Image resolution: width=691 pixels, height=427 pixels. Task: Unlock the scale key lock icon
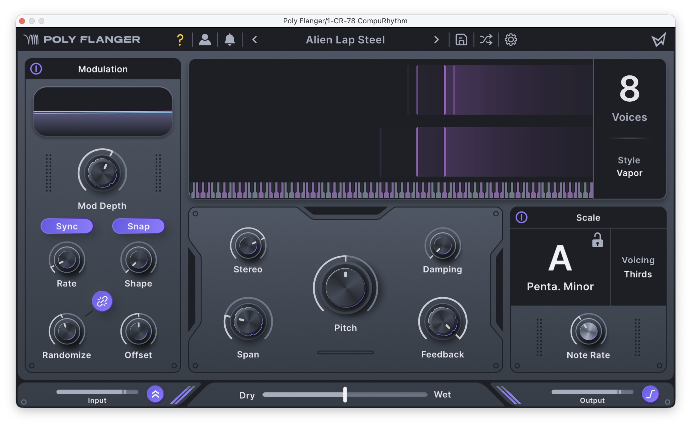pyautogui.click(x=597, y=240)
